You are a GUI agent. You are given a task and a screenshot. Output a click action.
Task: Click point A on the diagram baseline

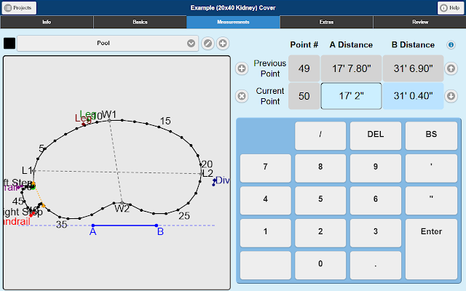tap(93, 226)
